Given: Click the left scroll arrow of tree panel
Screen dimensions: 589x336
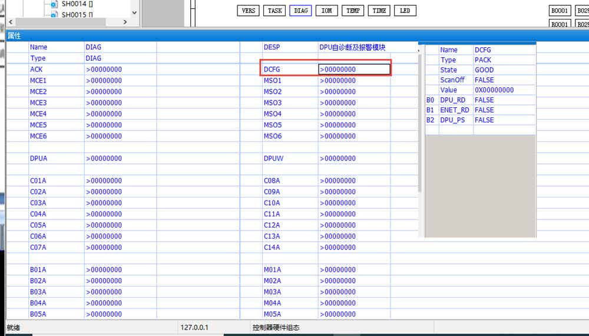Looking at the screenshot, I should [x=11, y=22].
